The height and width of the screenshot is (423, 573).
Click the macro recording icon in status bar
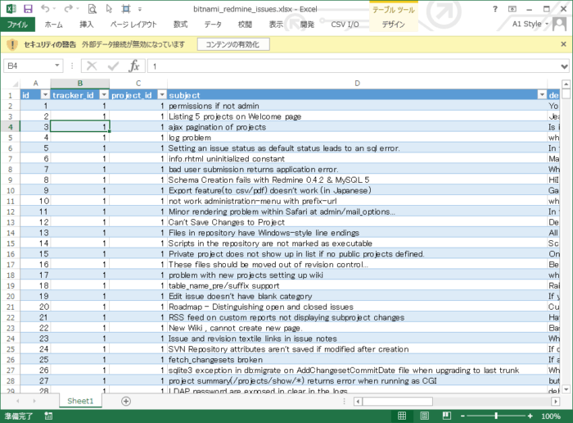coord(48,416)
